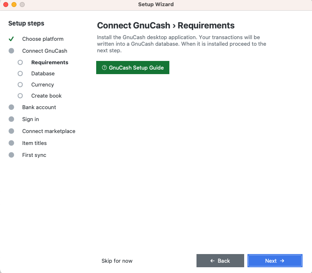Image resolution: width=312 pixels, height=273 pixels.
Task: Select Item titles step
Action: click(35, 143)
